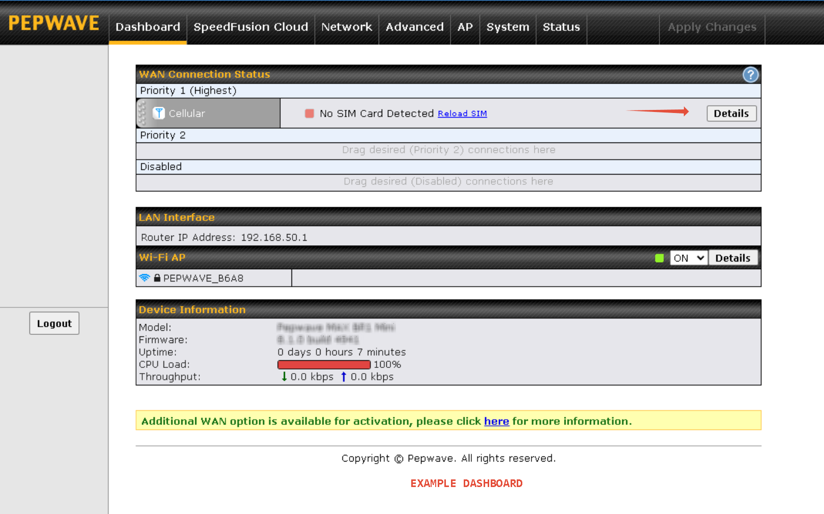
Task: Open the WAN Connection Status help icon
Action: (750, 75)
